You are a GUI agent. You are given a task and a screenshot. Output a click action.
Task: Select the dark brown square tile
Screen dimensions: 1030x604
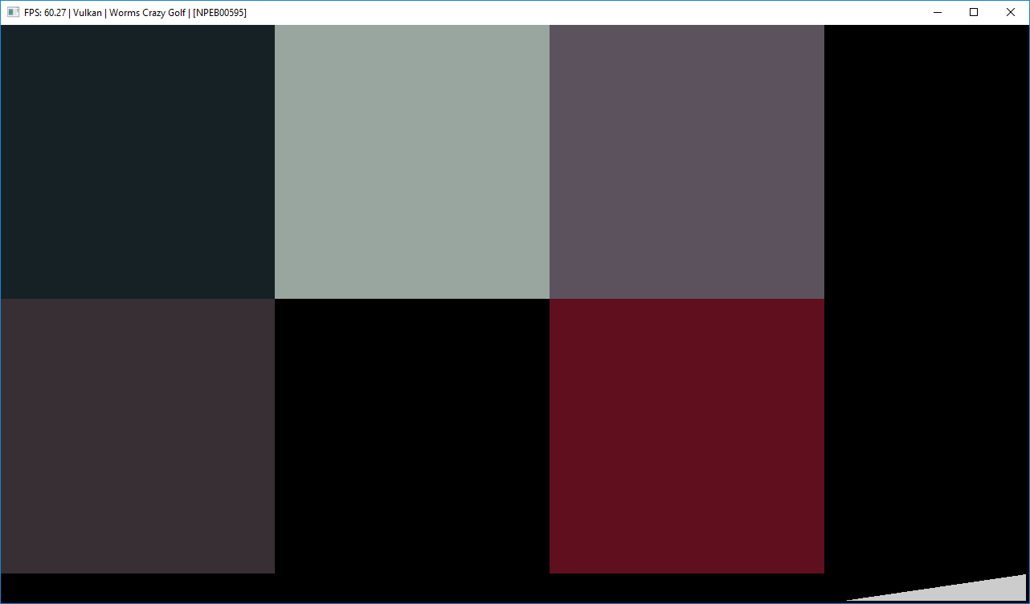point(137,436)
